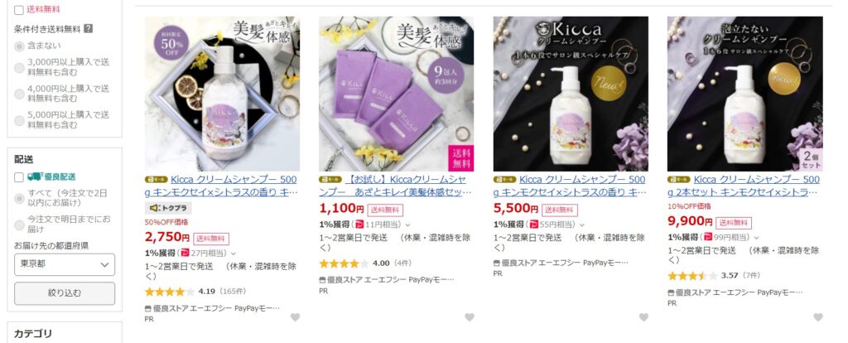This screenshot has height=343, width=848.
Task: Click the 優良配送 truck icon
Action: [35, 176]
